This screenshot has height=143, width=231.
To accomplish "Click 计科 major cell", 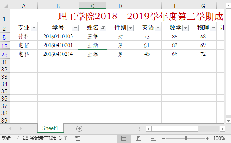I will point(24,37).
